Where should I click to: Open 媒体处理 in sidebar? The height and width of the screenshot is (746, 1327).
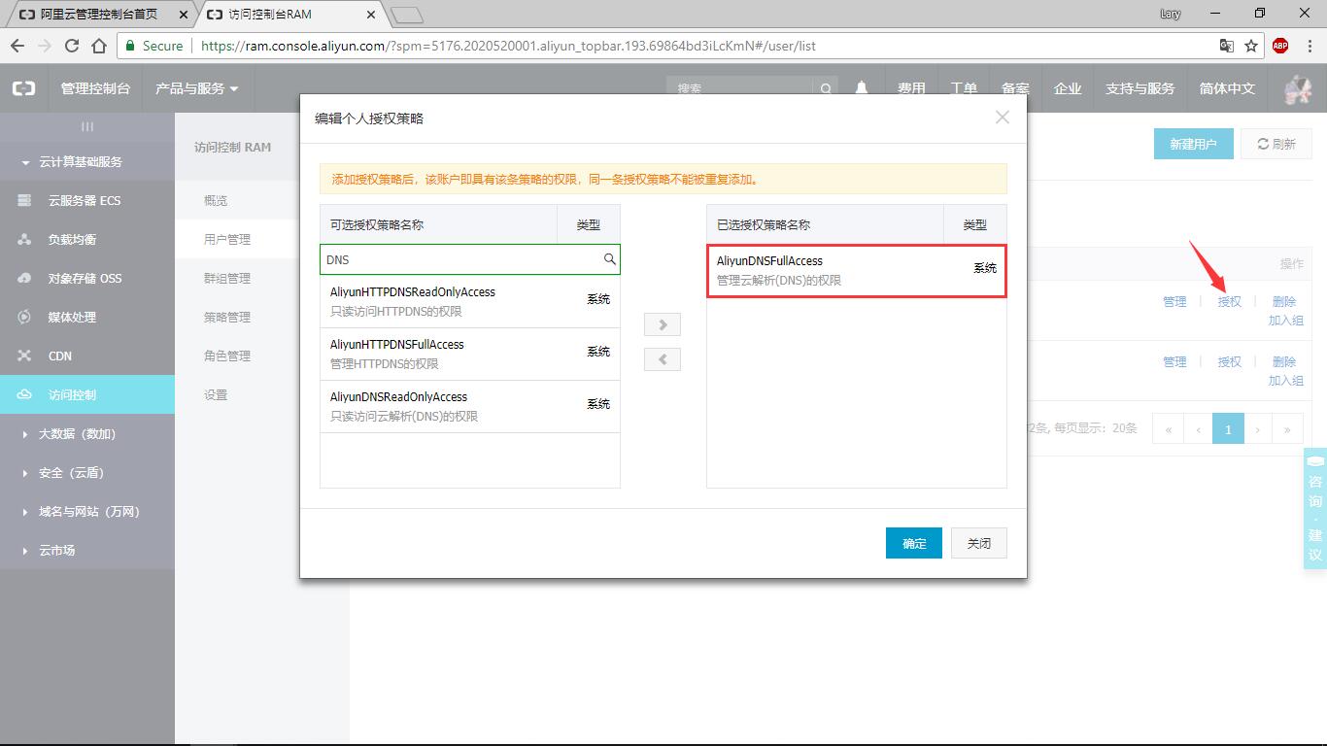pyautogui.click(x=87, y=317)
